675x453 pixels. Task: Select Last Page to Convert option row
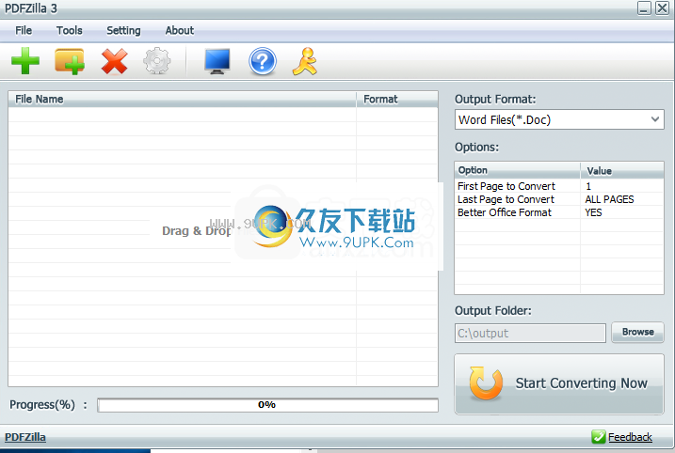559,199
